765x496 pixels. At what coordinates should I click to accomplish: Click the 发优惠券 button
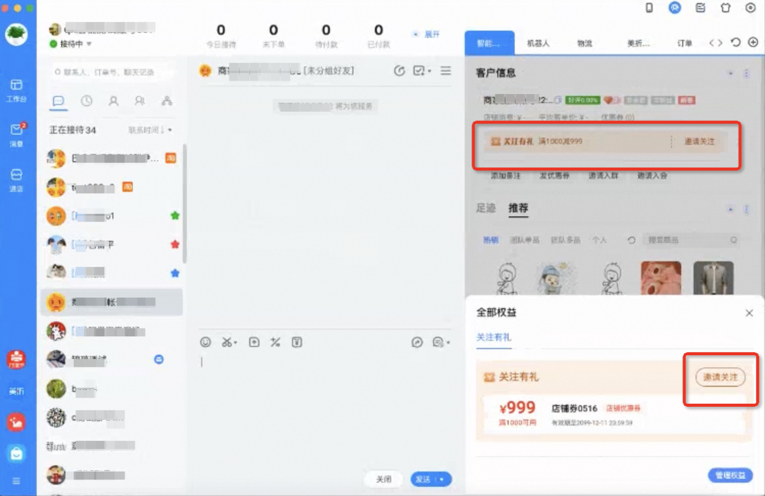555,176
